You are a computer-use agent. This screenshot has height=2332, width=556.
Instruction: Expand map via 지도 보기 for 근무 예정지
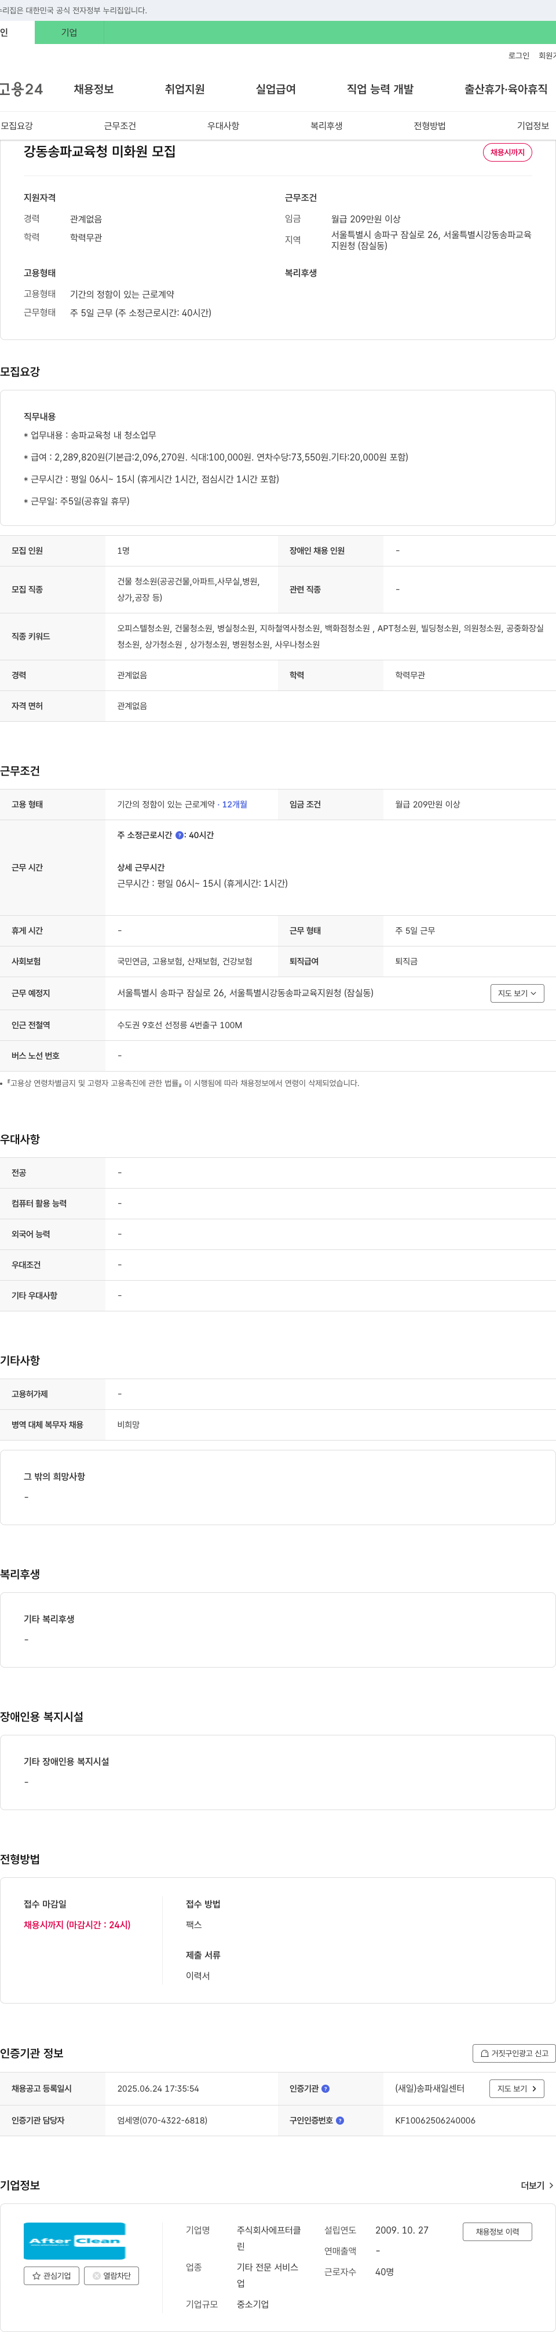517,993
